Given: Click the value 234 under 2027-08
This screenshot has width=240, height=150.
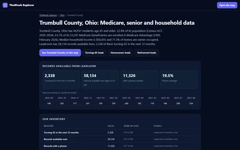Looking at the screenshot, I should coord(191,103).
